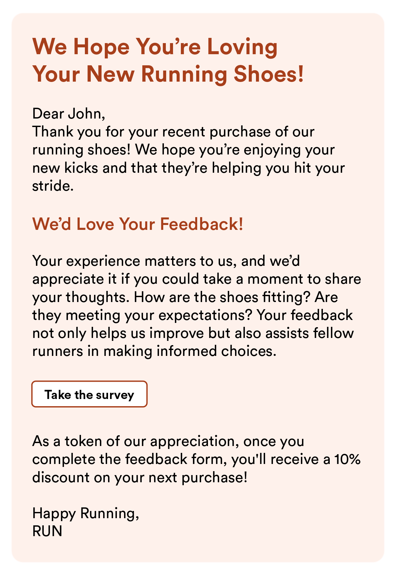Click the "Dear John," greeting line

coord(69,114)
